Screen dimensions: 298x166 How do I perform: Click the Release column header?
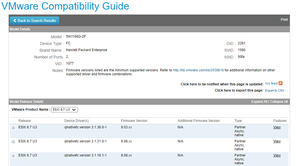point(25,121)
